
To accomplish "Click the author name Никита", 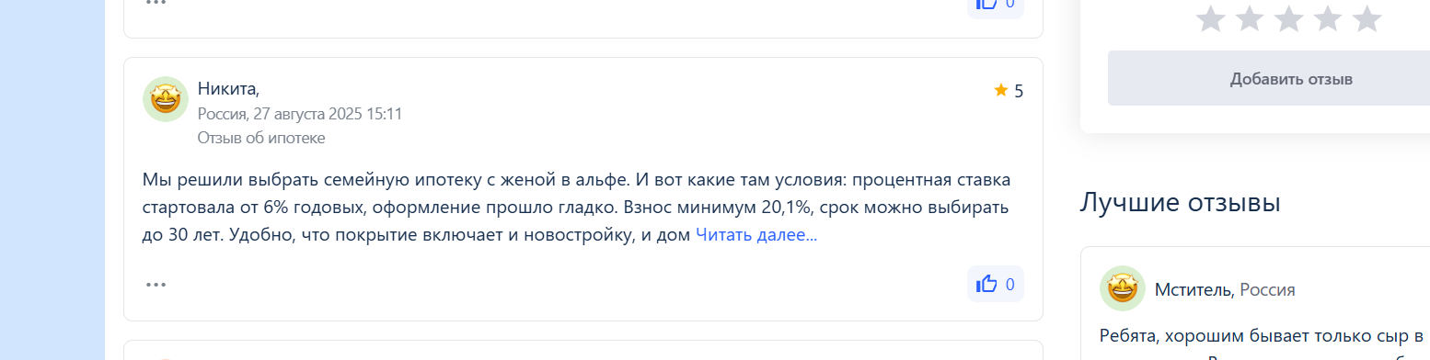I will 228,89.
